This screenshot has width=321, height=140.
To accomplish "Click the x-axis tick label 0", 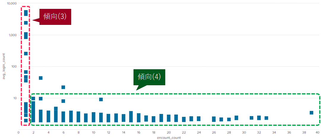I will pyautogui.click(x=18, y=132).
